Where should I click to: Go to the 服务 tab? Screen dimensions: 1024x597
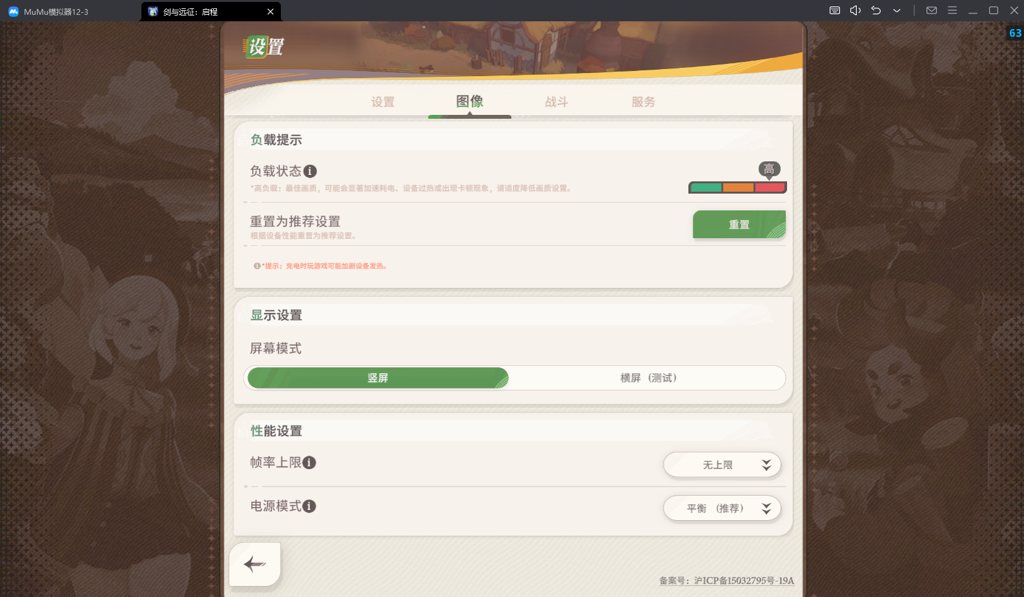(x=643, y=102)
